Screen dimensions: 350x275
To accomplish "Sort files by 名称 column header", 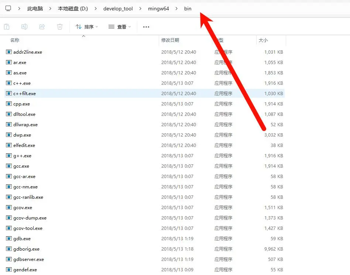I will [15, 40].
